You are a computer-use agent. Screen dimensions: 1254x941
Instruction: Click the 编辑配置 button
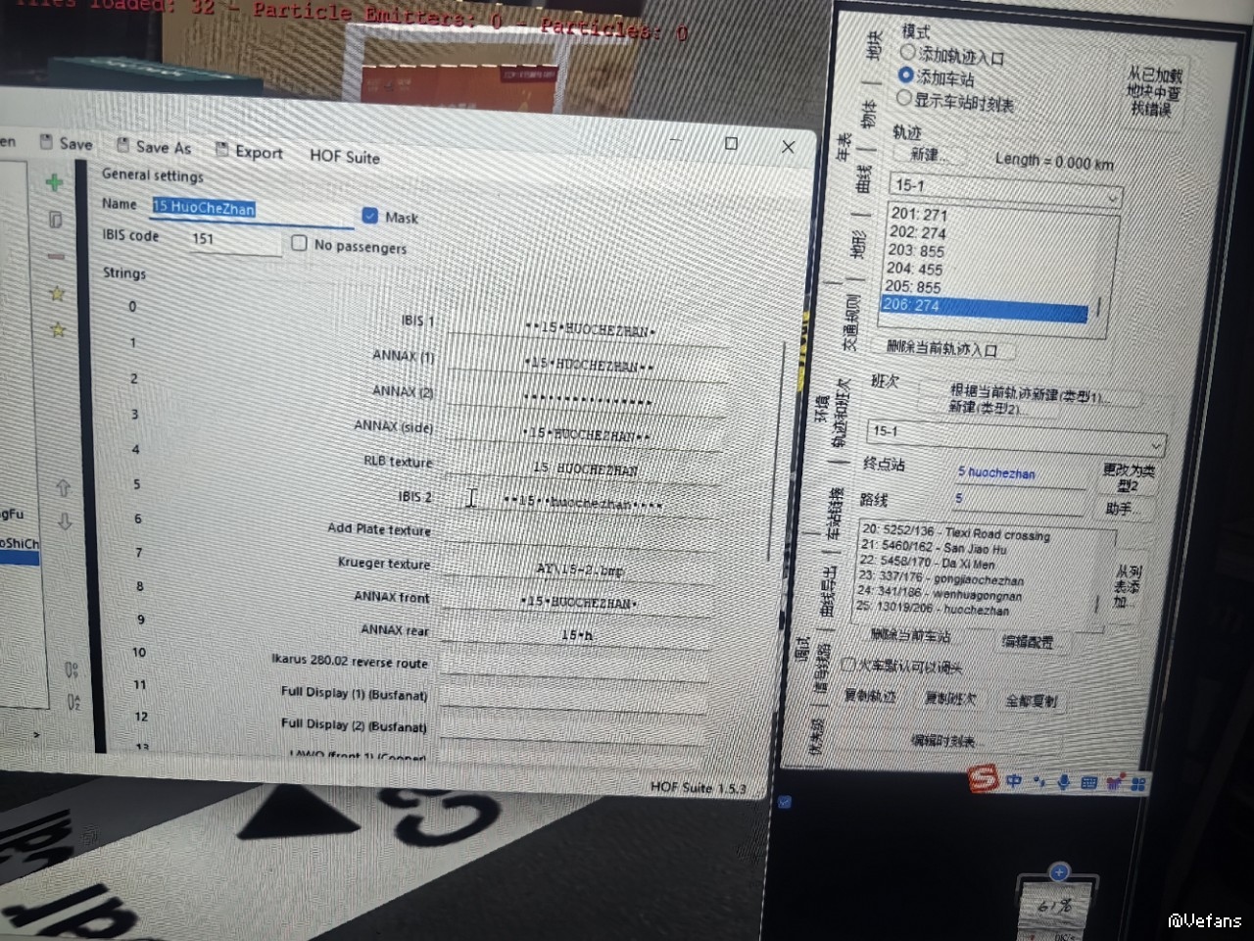pos(1028,642)
